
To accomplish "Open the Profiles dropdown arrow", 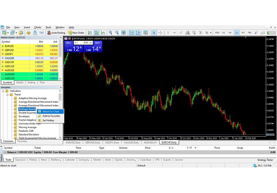I will point(16,33).
